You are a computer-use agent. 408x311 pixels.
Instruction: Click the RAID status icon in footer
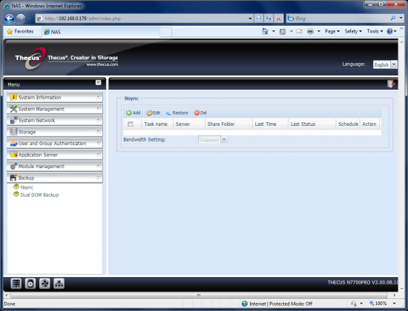(x=16, y=284)
